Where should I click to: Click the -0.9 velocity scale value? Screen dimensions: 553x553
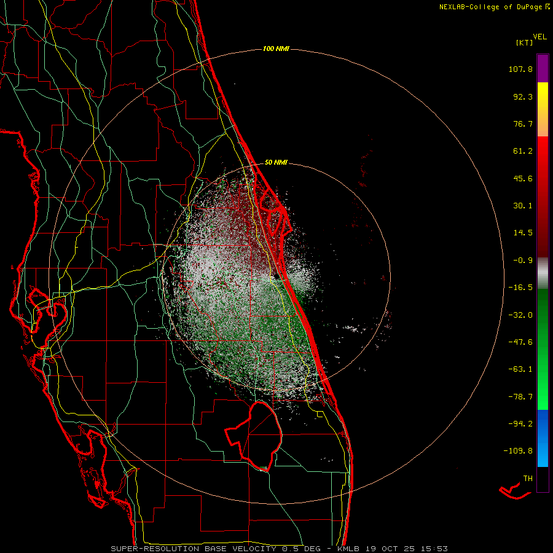[x=523, y=261]
